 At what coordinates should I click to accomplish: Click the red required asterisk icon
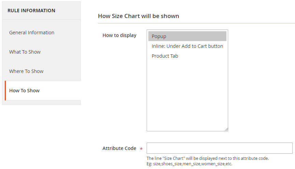pyautogui.click(x=141, y=149)
